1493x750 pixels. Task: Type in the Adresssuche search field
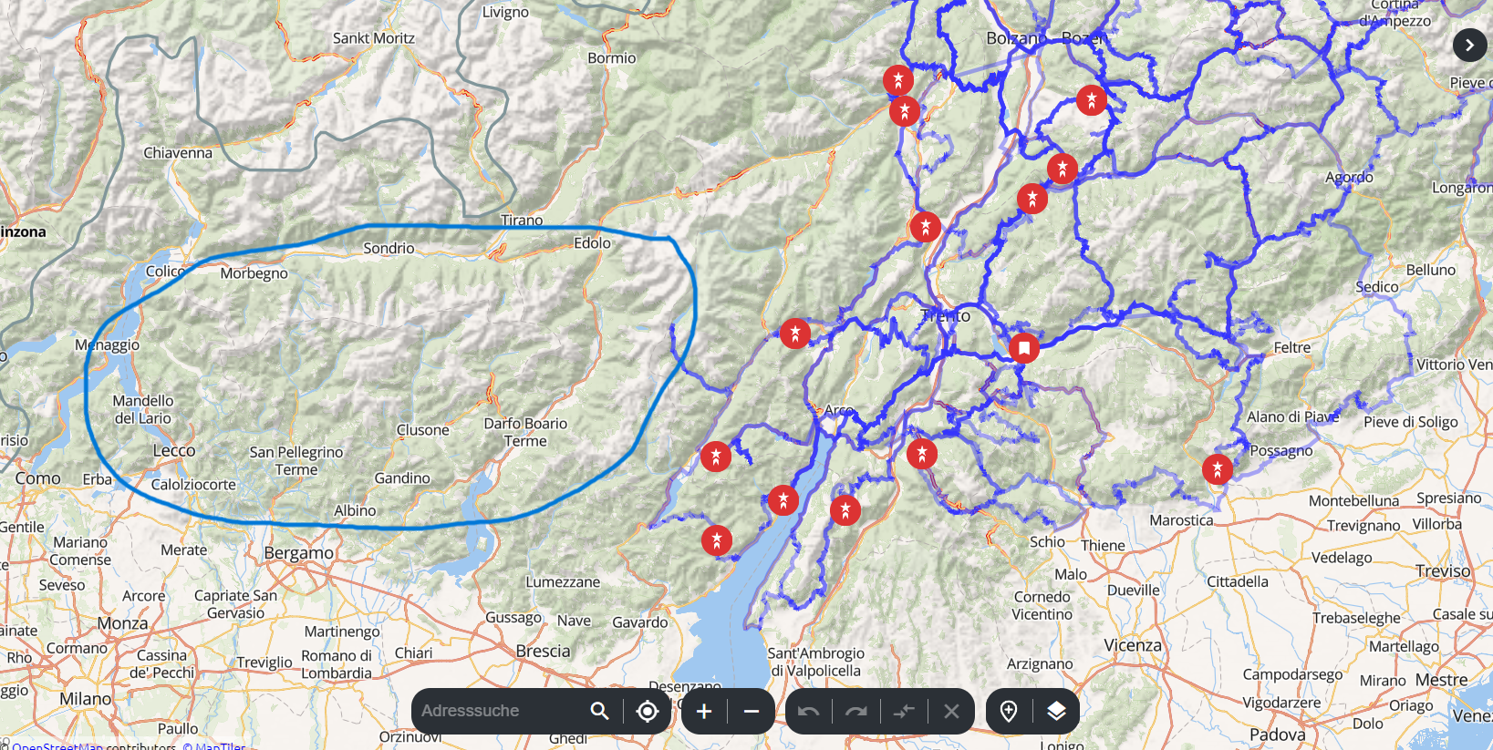coord(497,711)
